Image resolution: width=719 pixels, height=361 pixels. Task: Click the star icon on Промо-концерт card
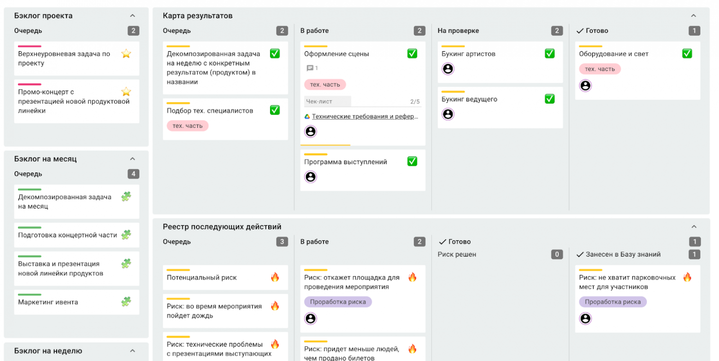point(126,91)
